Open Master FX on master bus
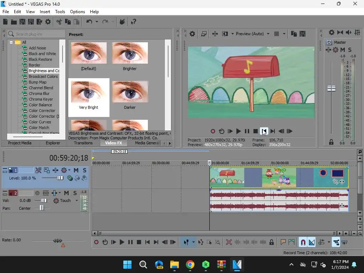 coord(328,50)
